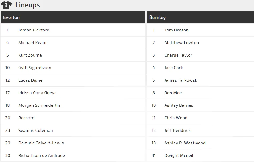Open Idrissa Gana Gueye profile

[x=38, y=93]
